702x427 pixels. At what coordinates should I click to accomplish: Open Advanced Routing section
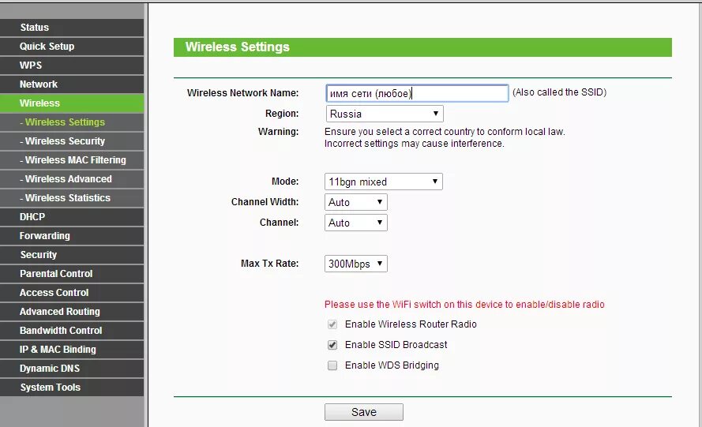[x=72, y=312]
